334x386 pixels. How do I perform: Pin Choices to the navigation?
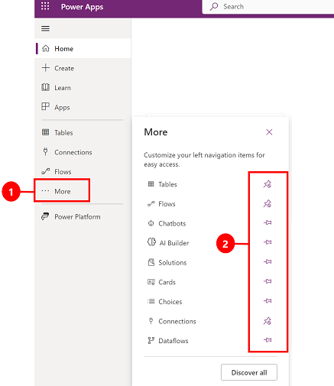(x=268, y=301)
